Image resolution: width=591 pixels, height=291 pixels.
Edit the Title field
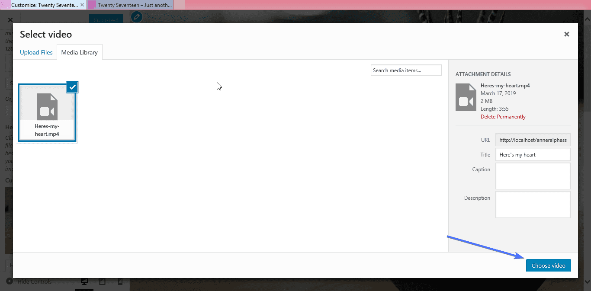(x=533, y=154)
